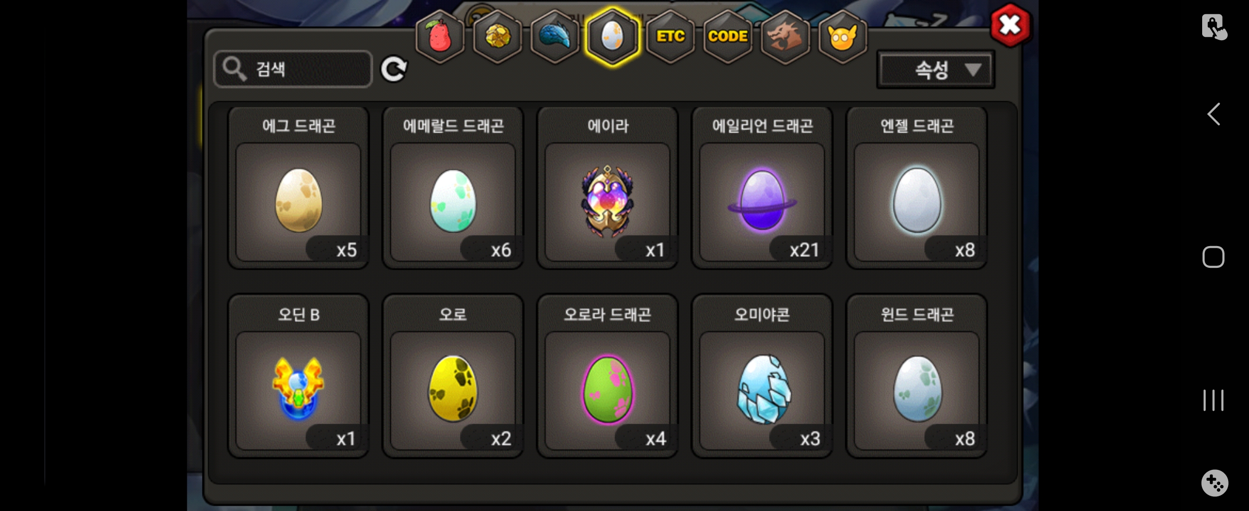Image resolution: width=1249 pixels, height=511 pixels.
Task: Open the game controller icon at bottom right
Action: click(x=1214, y=483)
